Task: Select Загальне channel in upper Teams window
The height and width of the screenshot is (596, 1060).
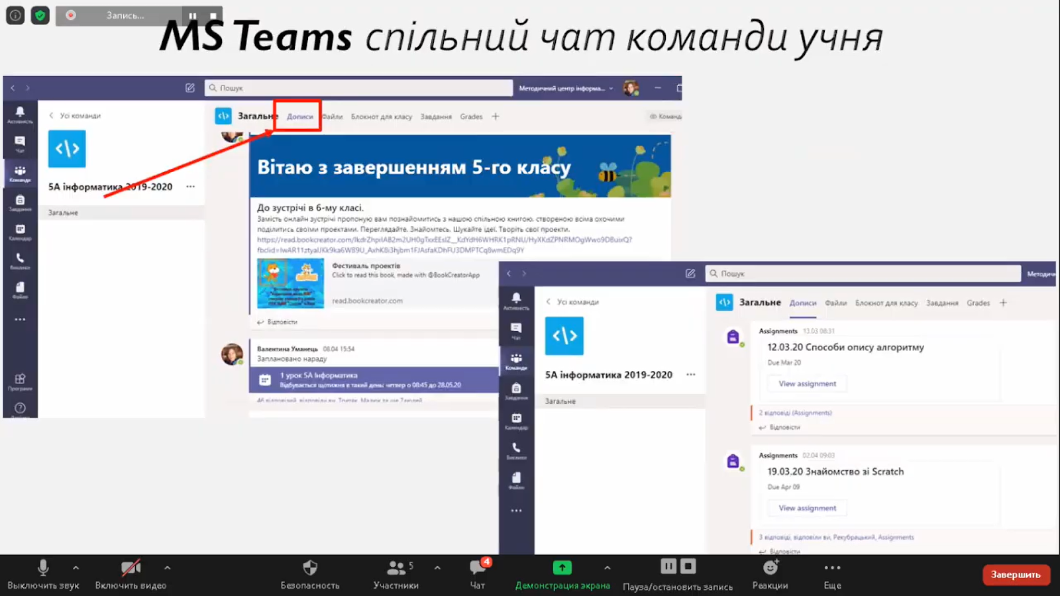Action: (x=121, y=213)
